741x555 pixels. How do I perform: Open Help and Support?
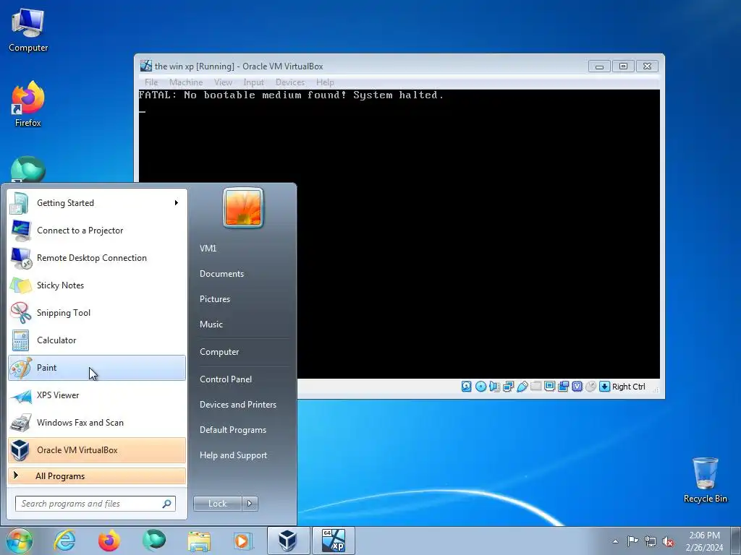pyautogui.click(x=234, y=455)
